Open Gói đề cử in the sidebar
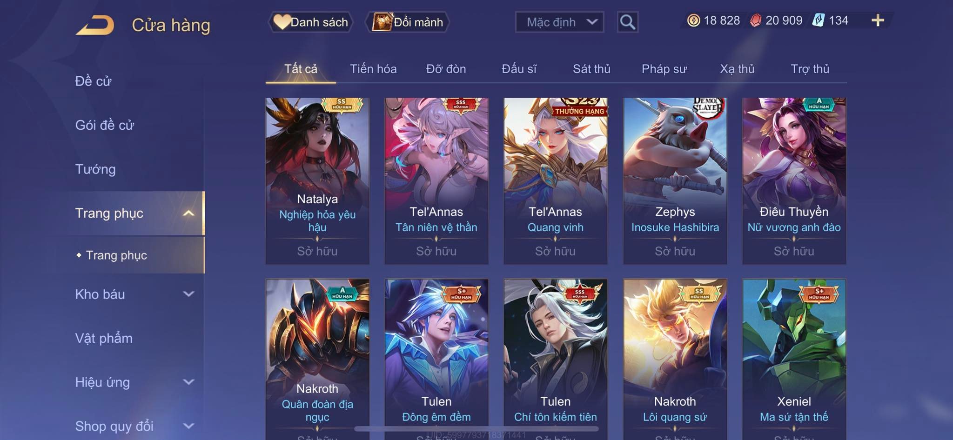The width and height of the screenshot is (953, 440). 105,125
